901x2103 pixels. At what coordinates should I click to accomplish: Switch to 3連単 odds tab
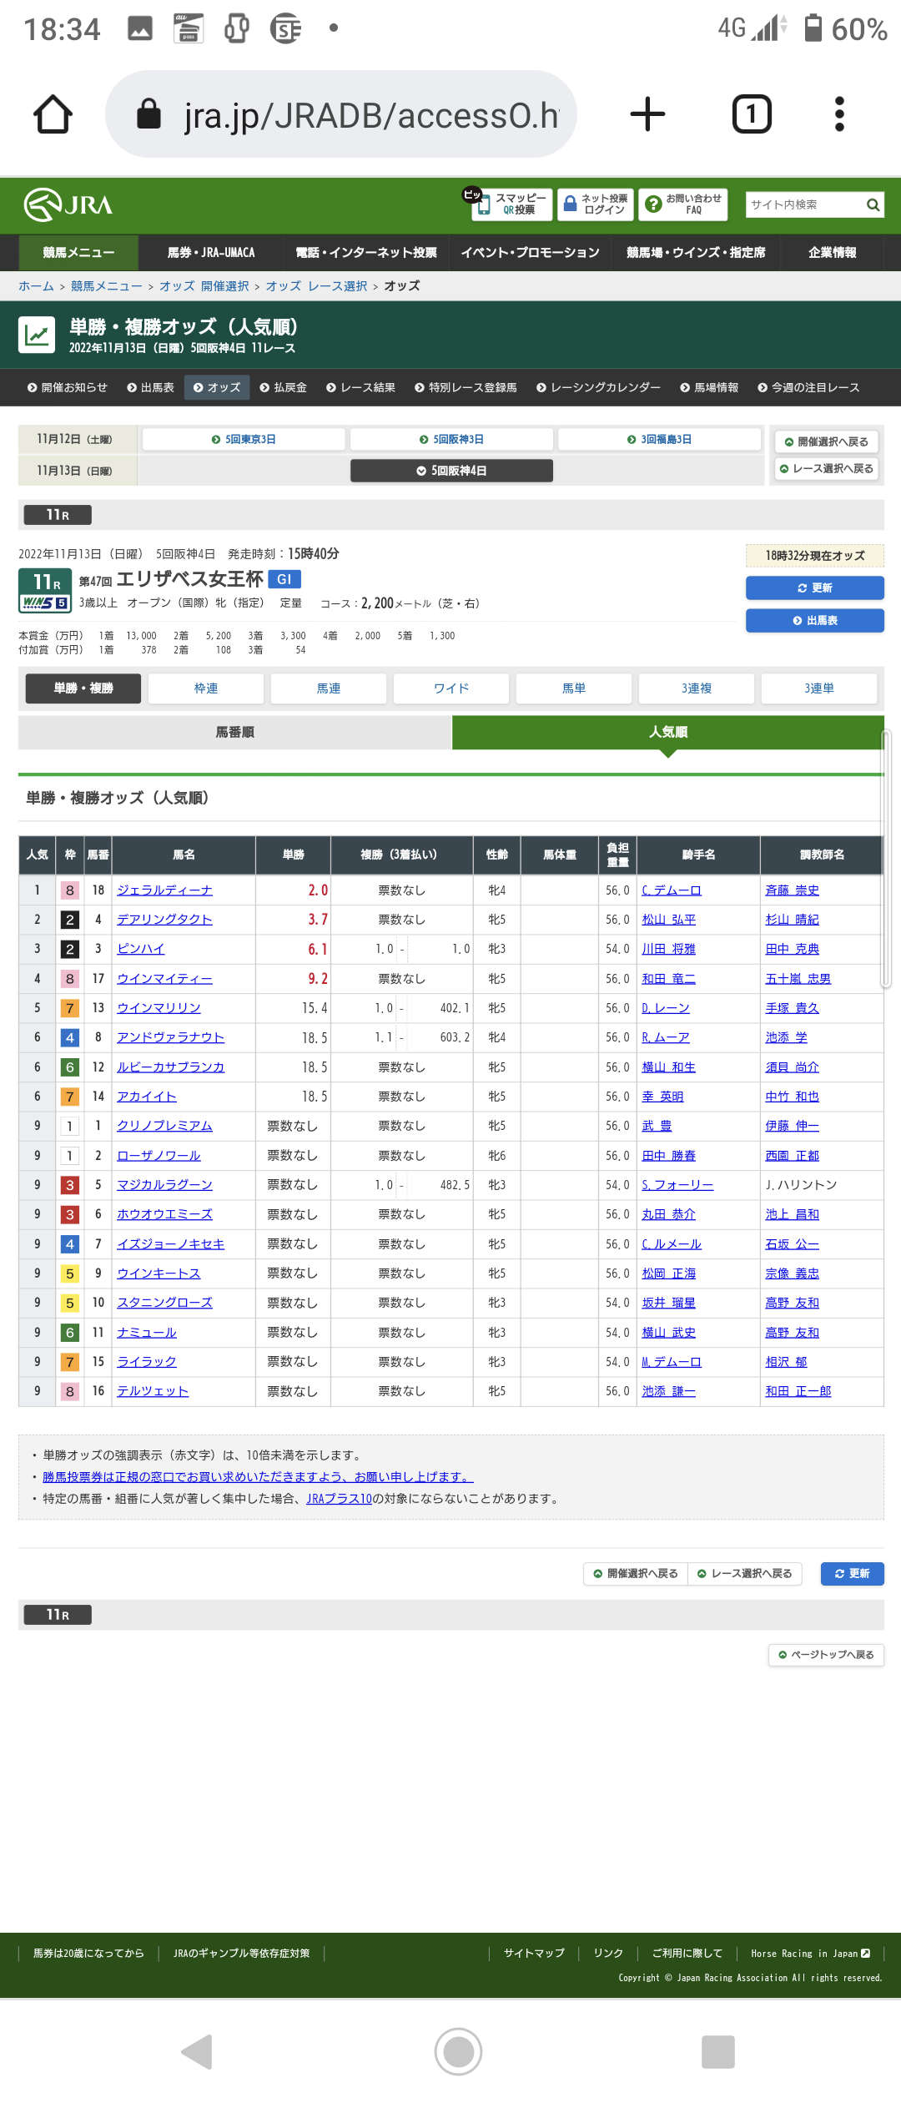tap(819, 688)
